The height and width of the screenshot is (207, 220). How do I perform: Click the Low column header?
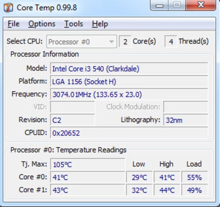139,164
